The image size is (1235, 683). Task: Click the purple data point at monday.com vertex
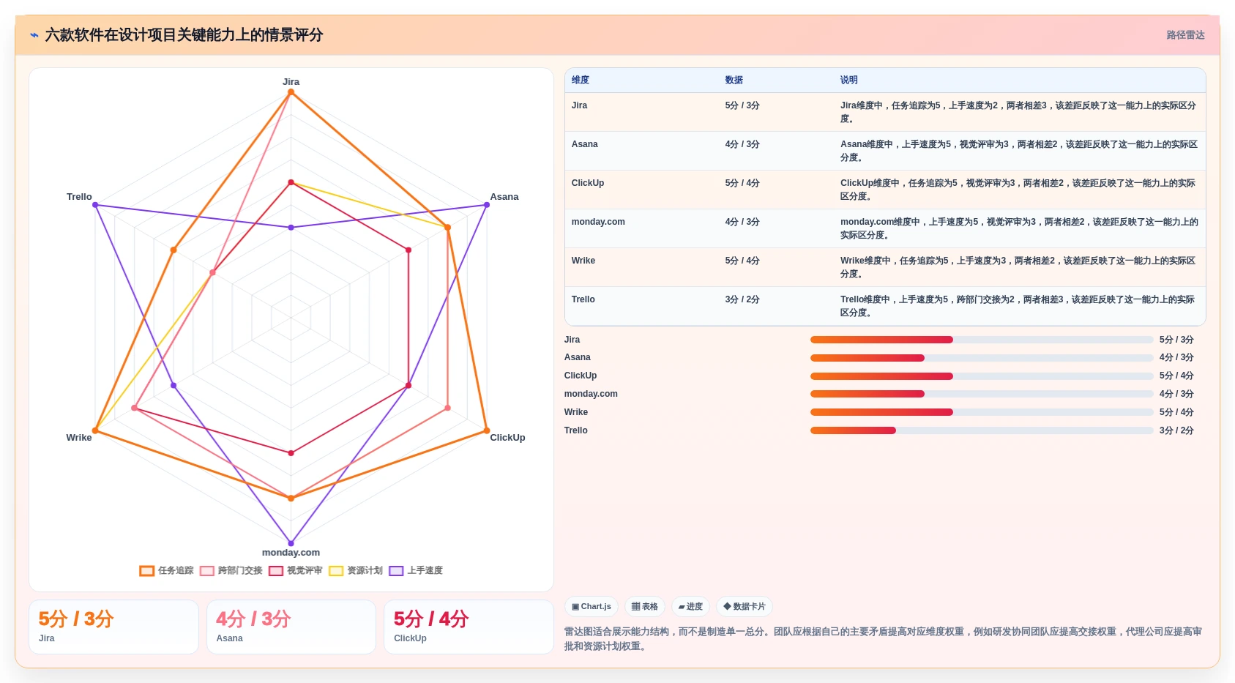291,543
